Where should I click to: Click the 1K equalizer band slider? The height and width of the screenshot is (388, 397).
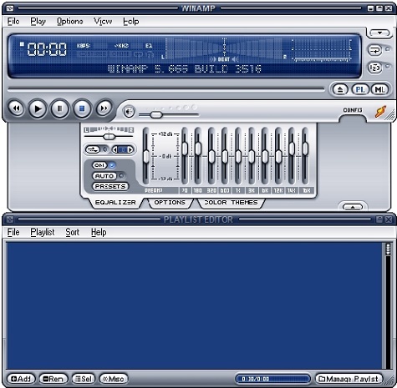[238, 156]
